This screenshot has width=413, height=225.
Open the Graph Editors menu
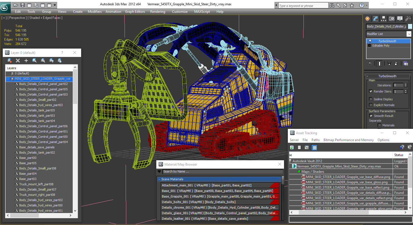coord(135,12)
